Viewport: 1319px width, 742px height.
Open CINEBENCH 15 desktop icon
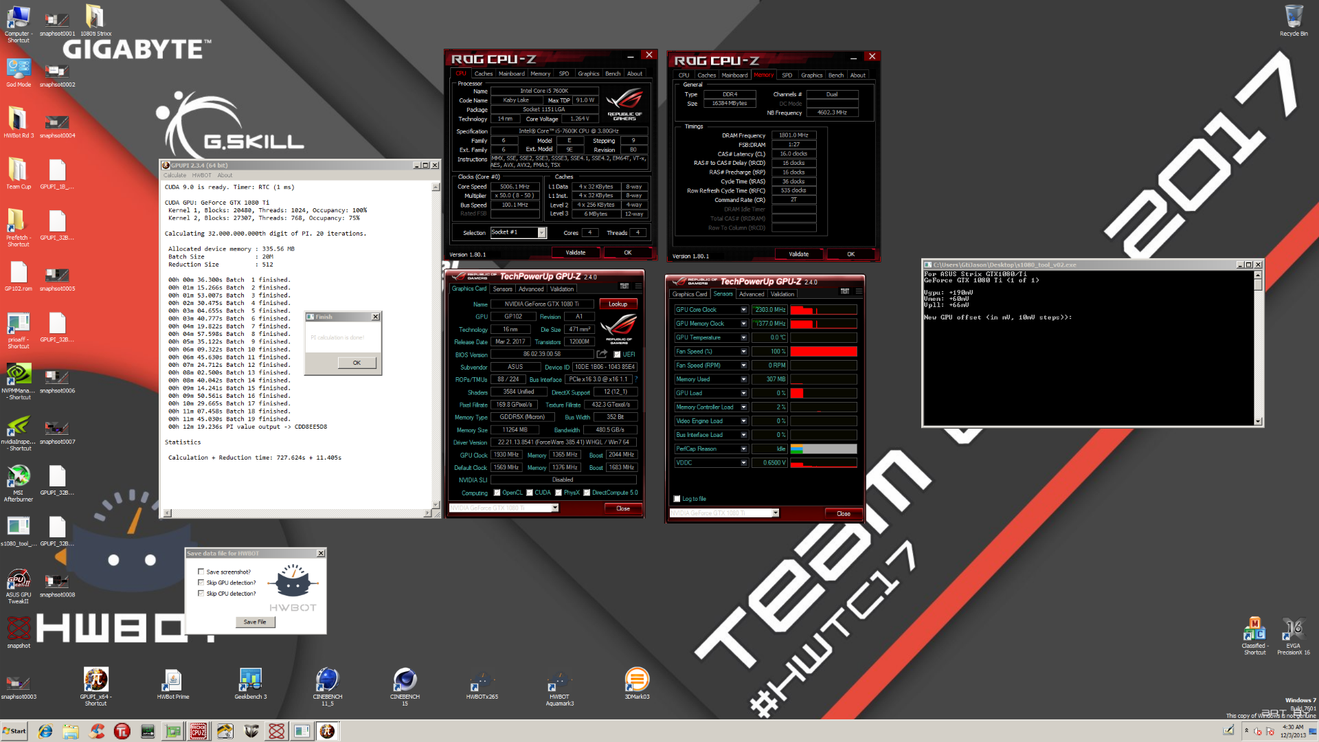tap(405, 686)
